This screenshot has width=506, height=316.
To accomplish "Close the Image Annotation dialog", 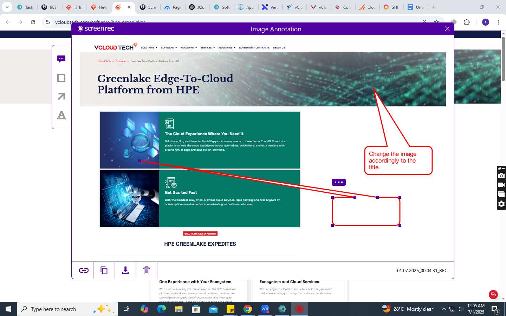I will pyautogui.click(x=447, y=29).
